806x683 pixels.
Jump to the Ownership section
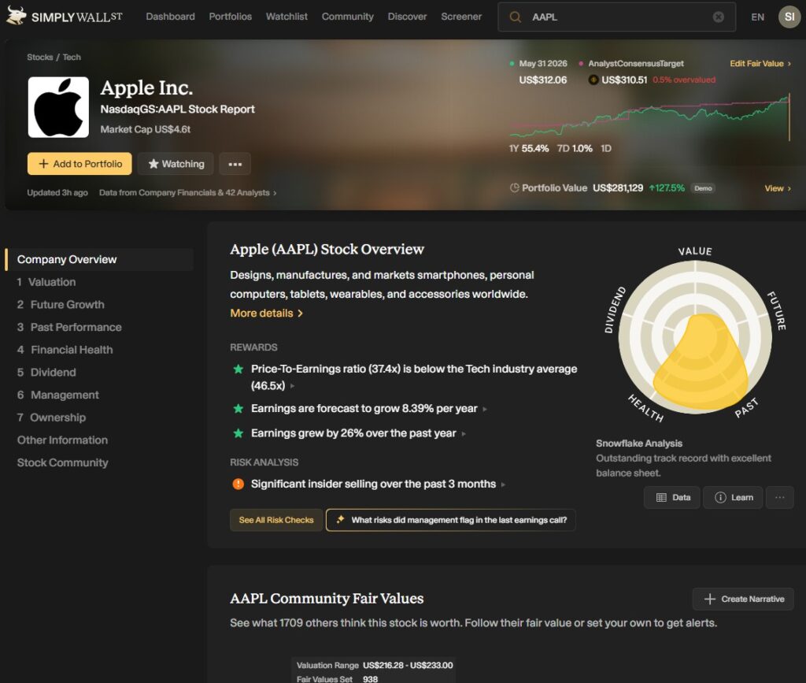pyautogui.click(x=51, y=418)
